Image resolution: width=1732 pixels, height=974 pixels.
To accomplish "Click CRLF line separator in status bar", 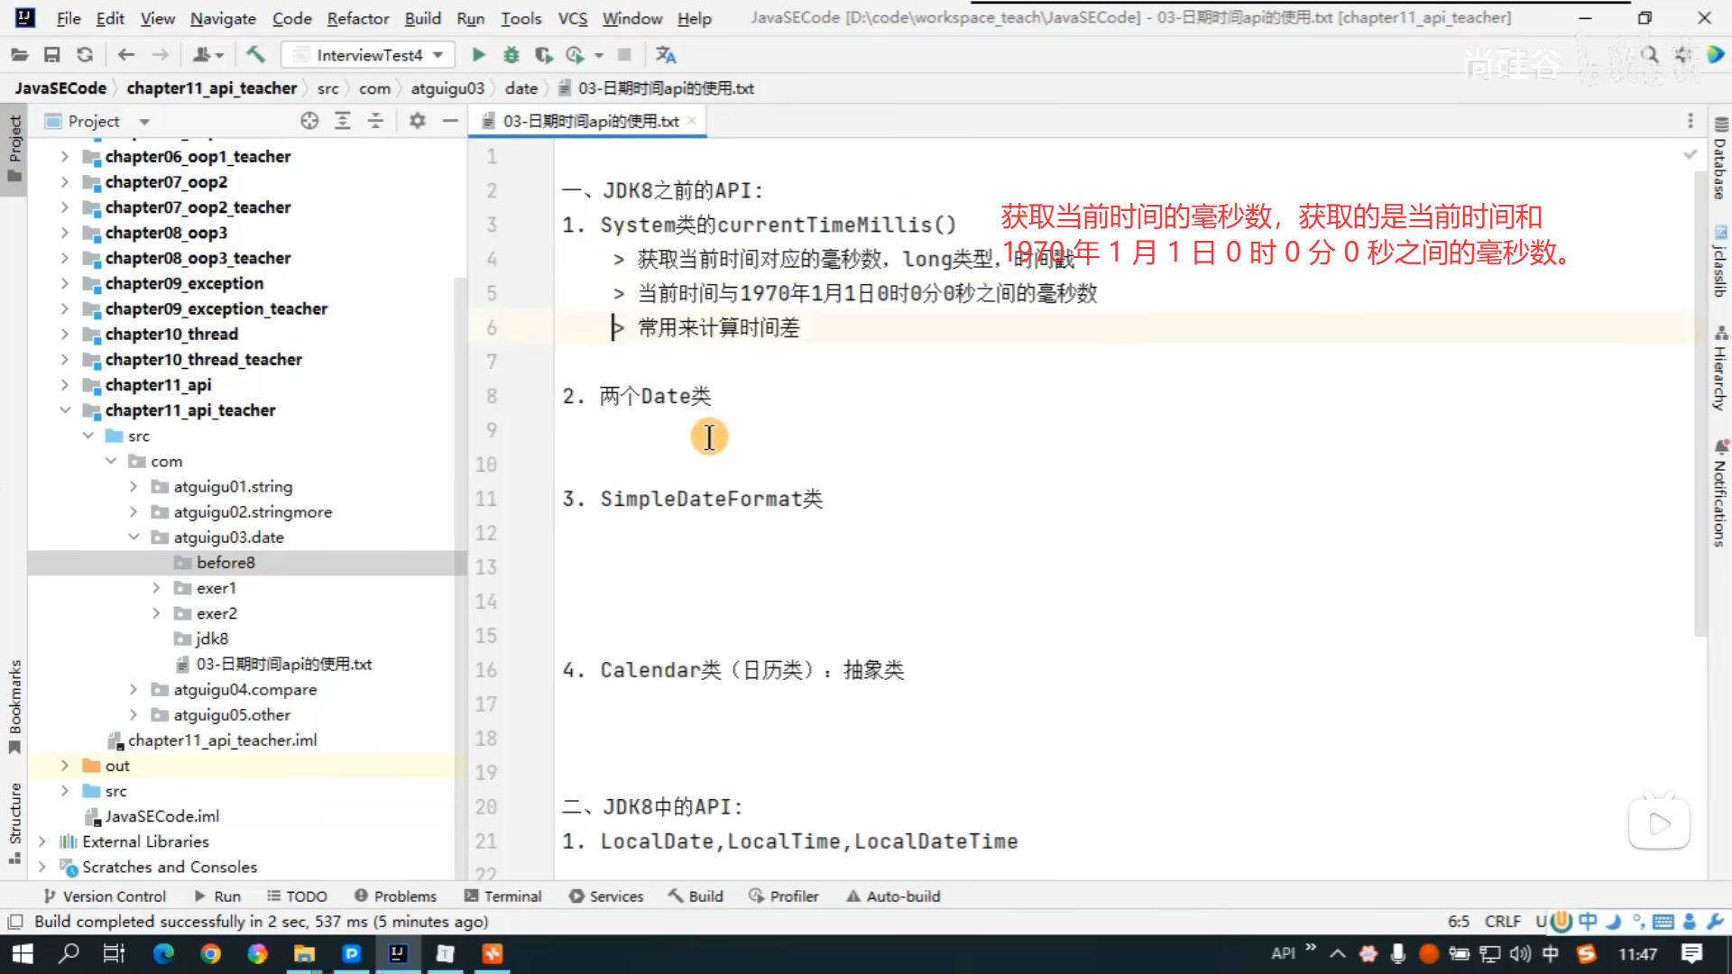I will 1502,921.
